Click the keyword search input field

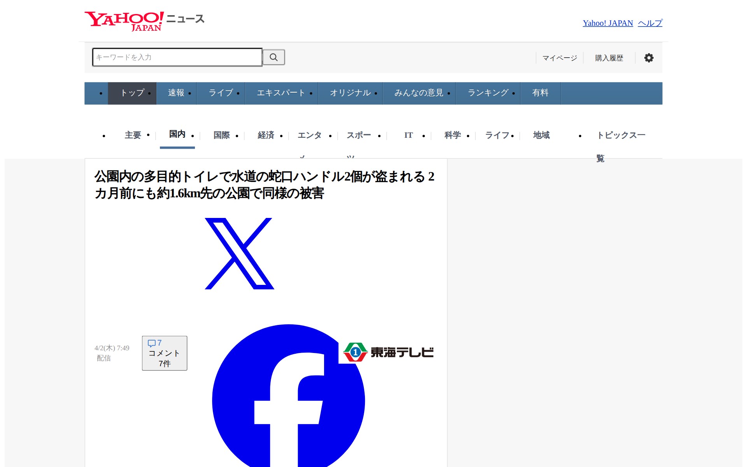pos(177,57)
